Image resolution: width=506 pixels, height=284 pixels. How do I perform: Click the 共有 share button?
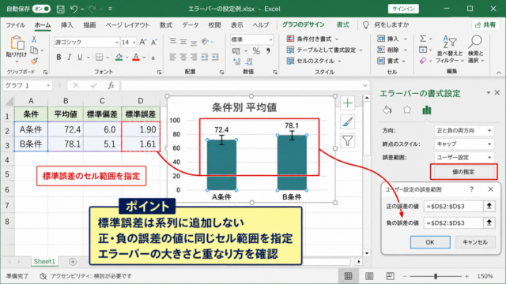pos(485,24)
